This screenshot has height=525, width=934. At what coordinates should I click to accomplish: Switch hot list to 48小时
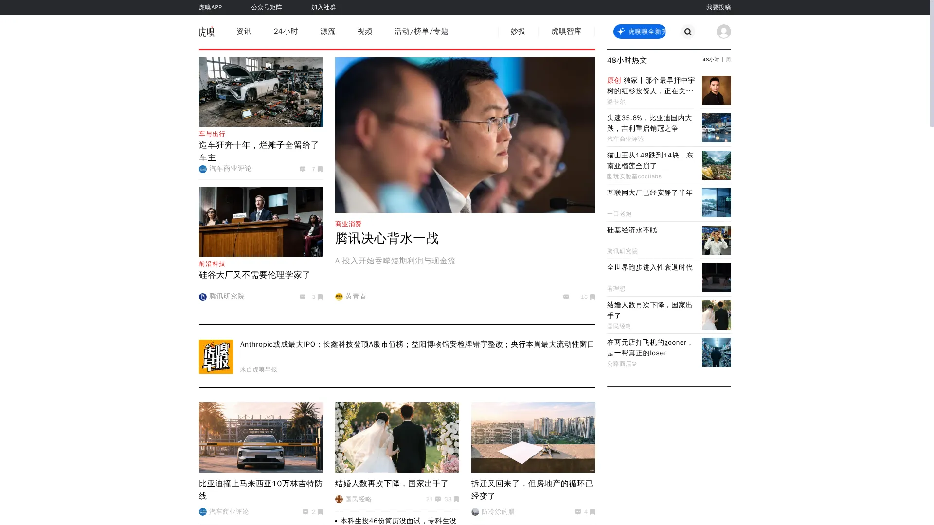(x=711, y=60)
